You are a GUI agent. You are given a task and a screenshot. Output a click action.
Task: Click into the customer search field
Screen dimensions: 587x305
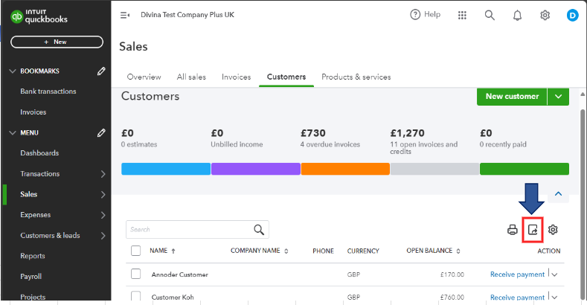click(190, 229)
